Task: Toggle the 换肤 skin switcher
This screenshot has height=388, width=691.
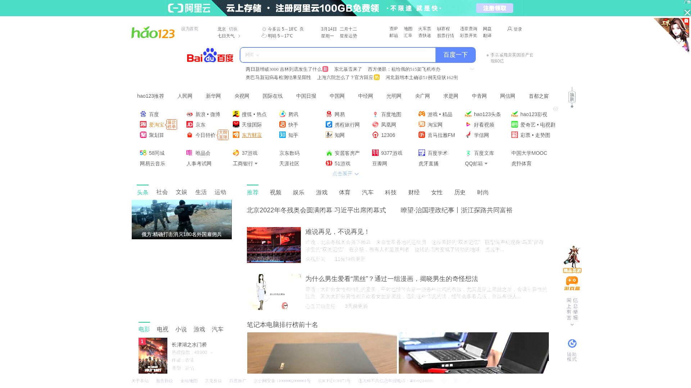Action: pyautogui.click(x=572, y=97)
